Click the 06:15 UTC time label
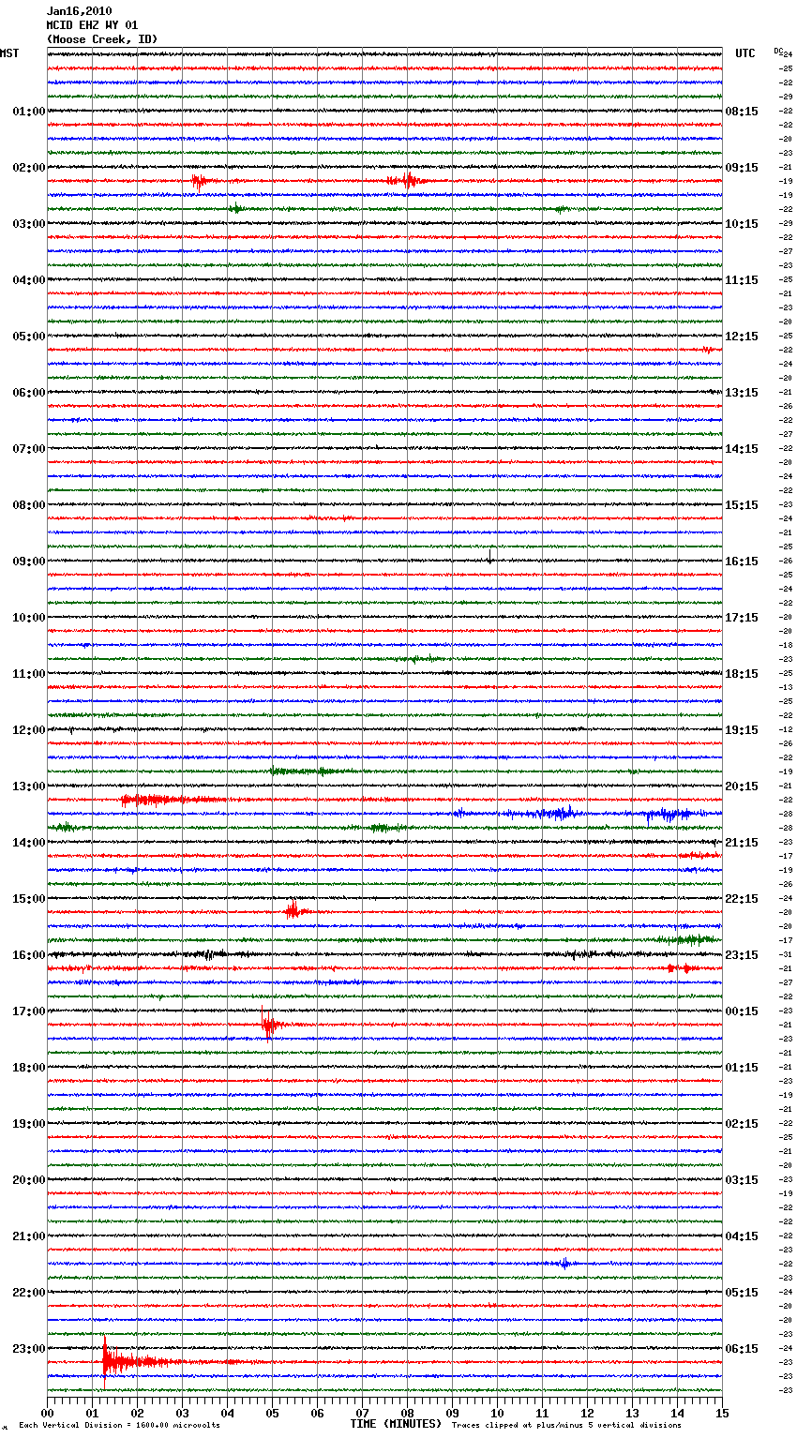Viewport: 797px width, 1438px height. pos(742,1349)
